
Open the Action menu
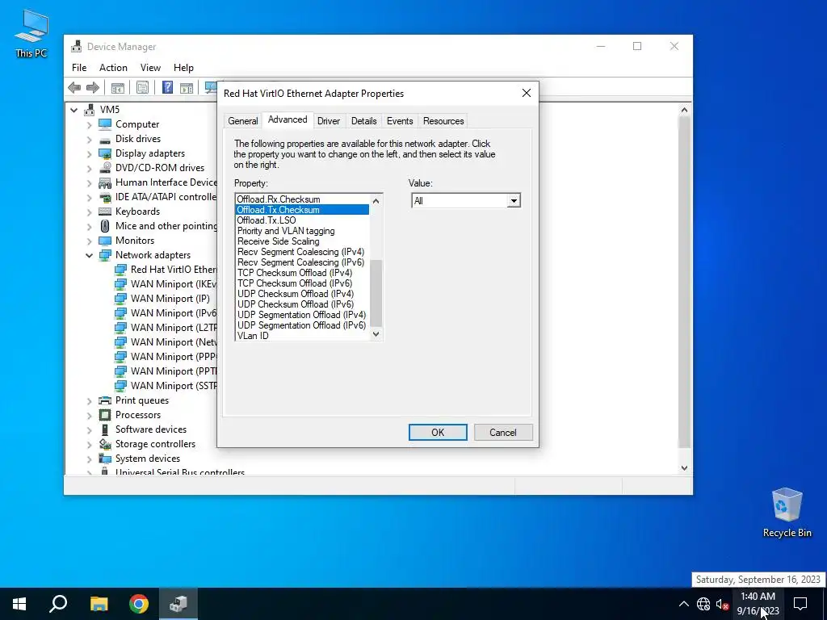[113, 68]
